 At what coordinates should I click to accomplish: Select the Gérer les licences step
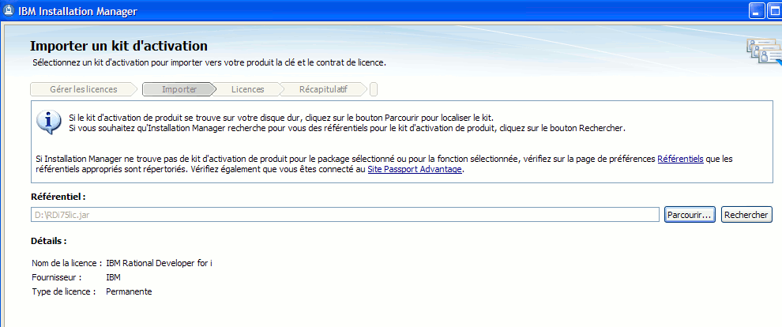pyautogui.click(x=83, y=90)
